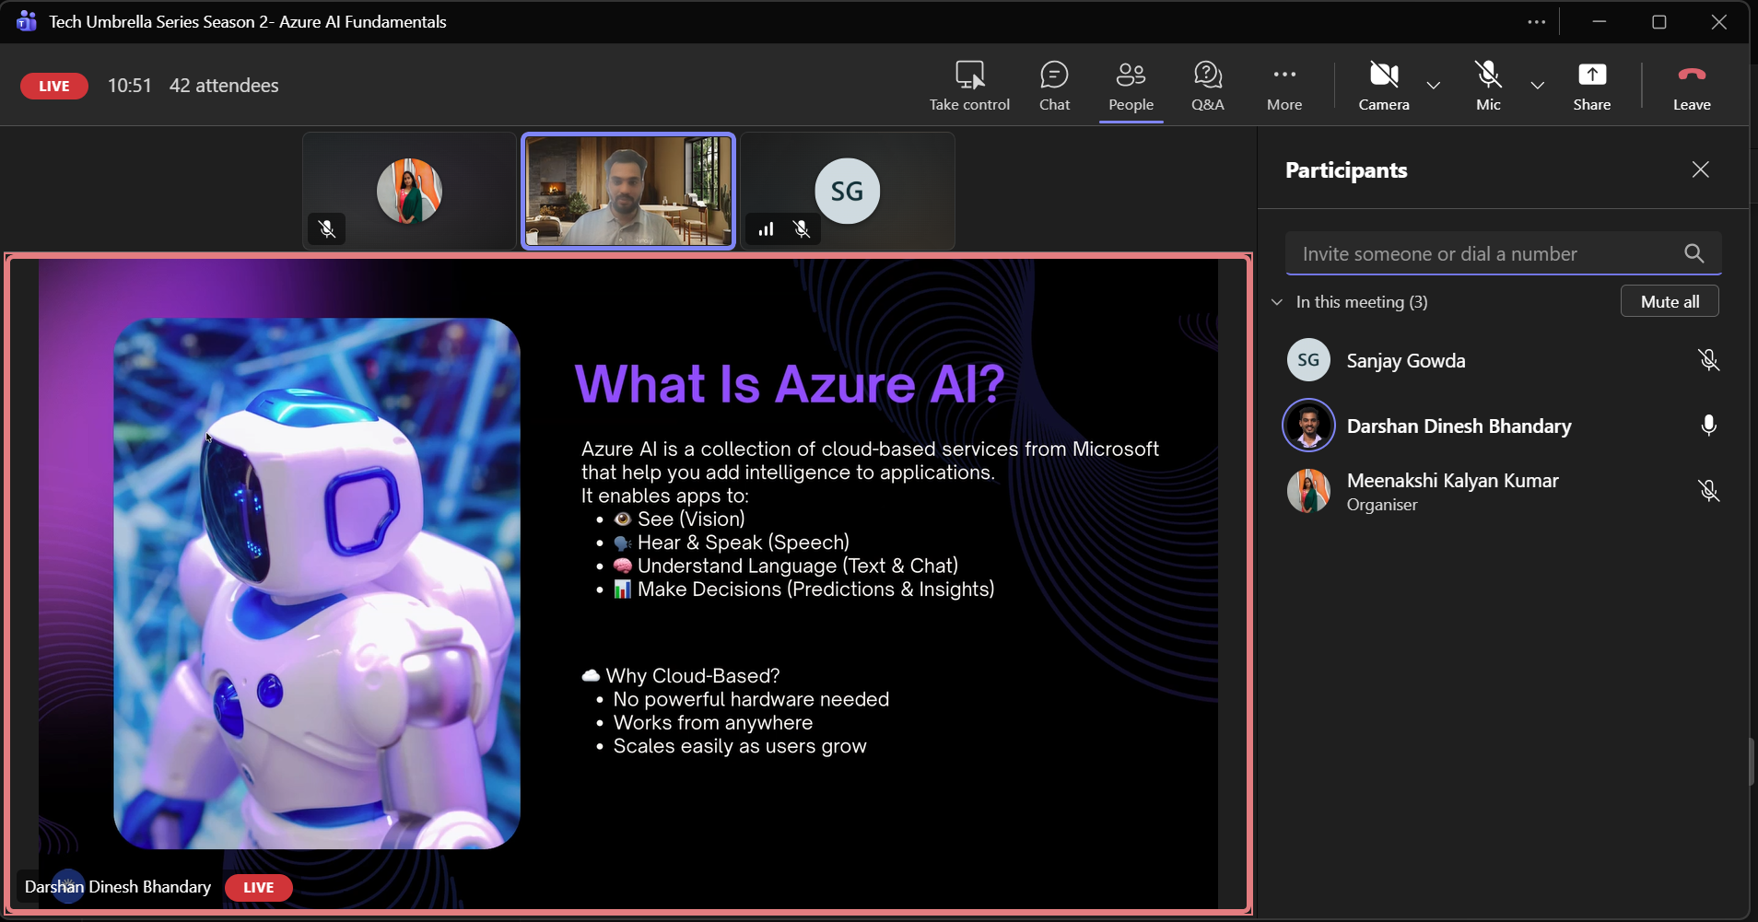
Task: Click the Mute all button
Action: (x=1670, y=302)
